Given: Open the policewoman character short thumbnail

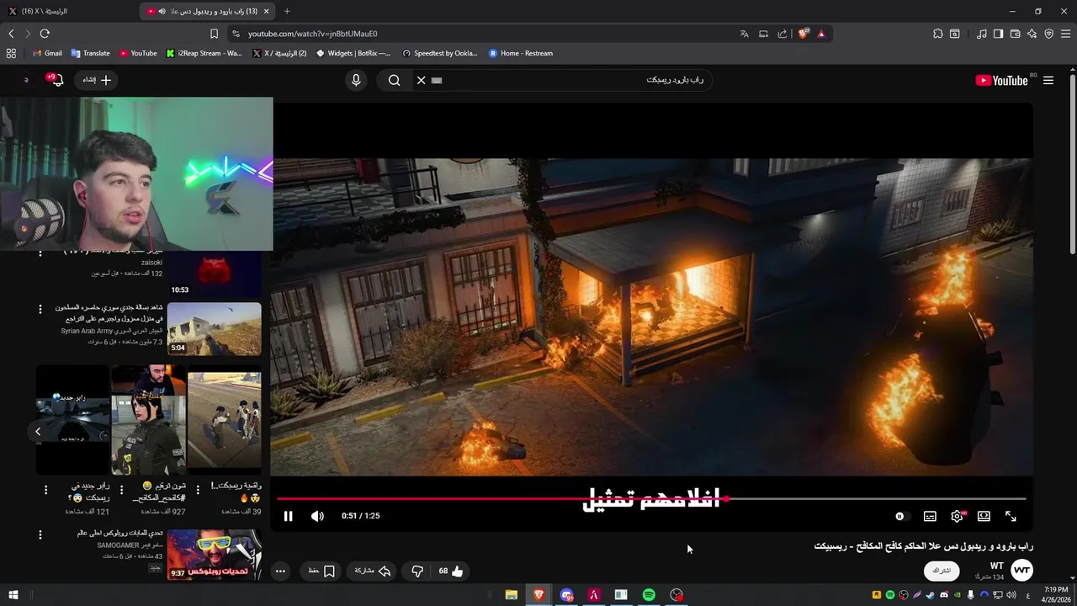Looking at the screenshot, I should [x=148, y=420].
